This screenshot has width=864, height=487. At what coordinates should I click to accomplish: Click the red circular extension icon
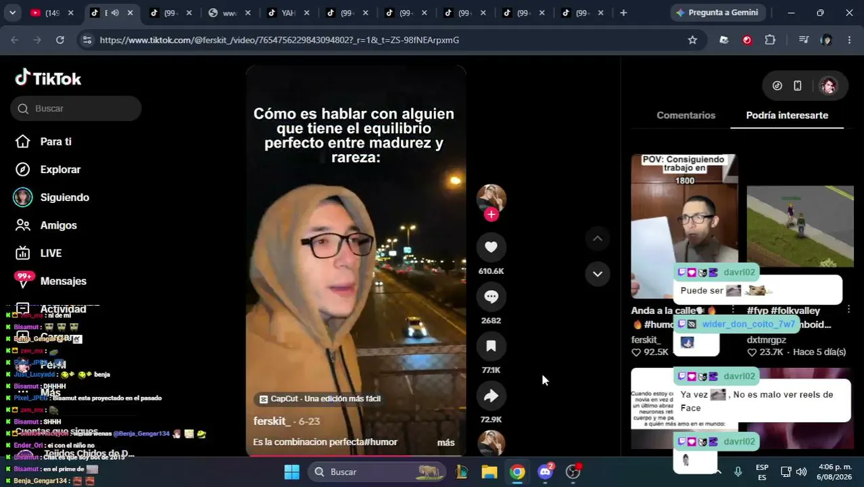point(747,40)
